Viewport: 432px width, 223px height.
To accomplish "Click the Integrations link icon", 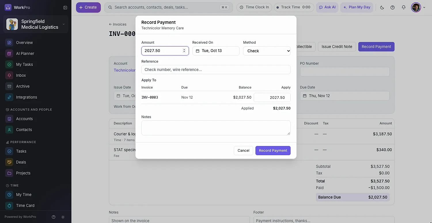I will (9, 97).
